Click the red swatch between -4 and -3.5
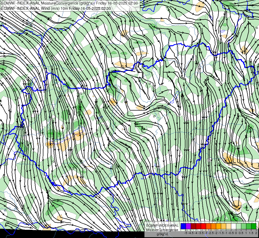259x238 pixels. click(x=198, y=226)
